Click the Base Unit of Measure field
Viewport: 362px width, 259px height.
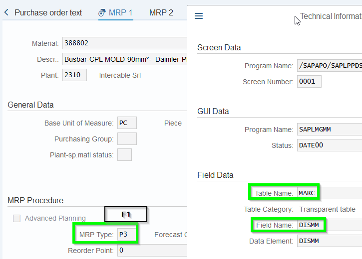[127, 123]
